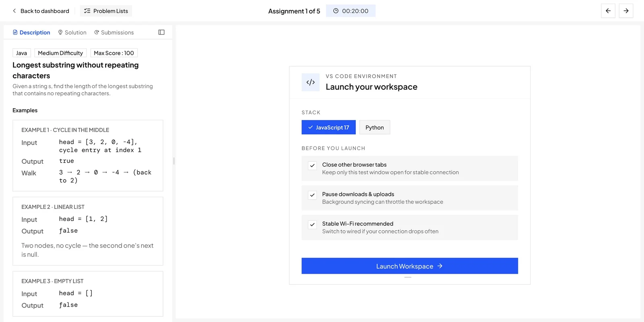Screen dimensions: 644x322
Task: Switch to the Solution tab
Action: (x=72, y=32)
